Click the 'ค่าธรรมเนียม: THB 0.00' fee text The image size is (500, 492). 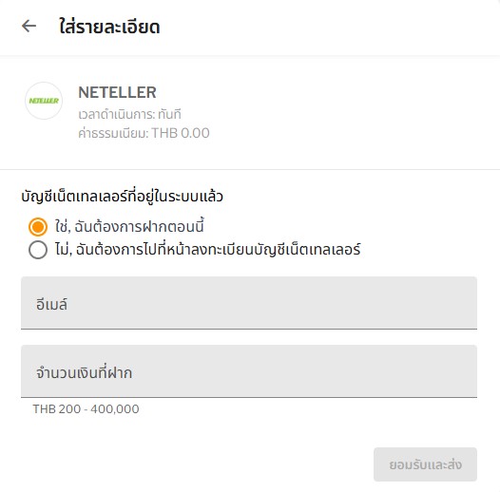point(144,133)
